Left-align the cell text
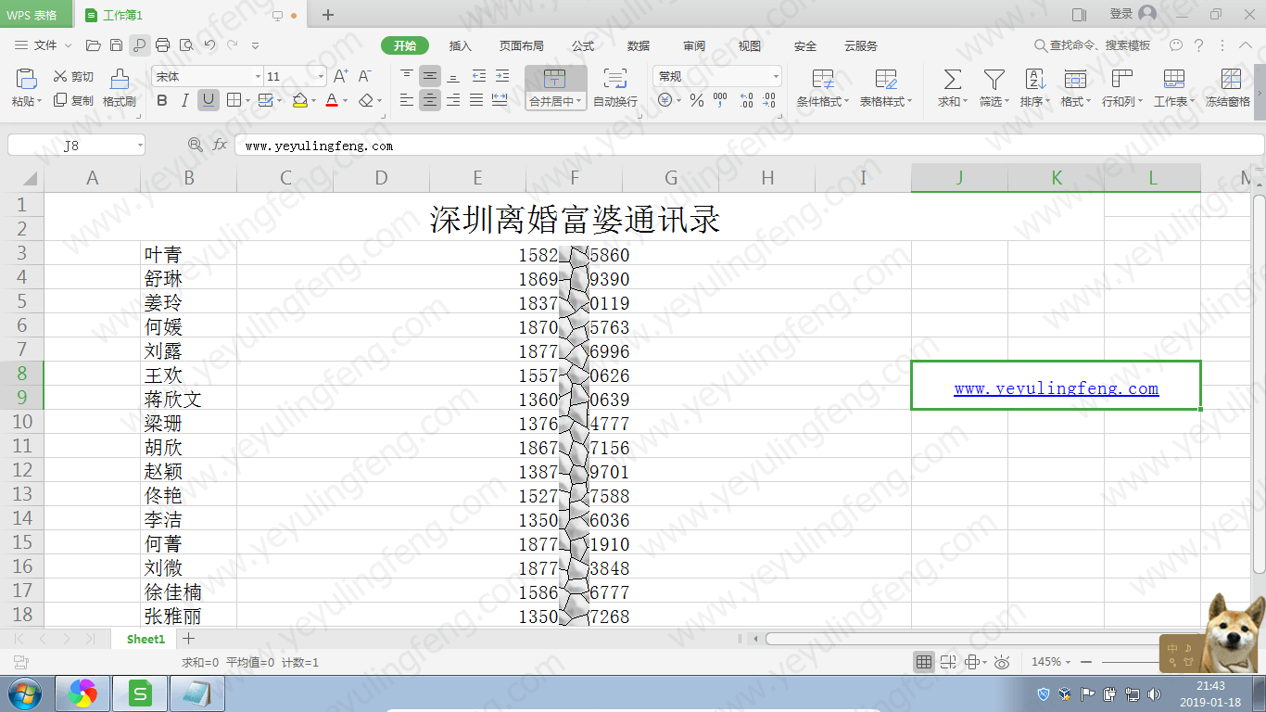Image resolution: width=1266 pixels, height=712 pixels. coord(407,100)
